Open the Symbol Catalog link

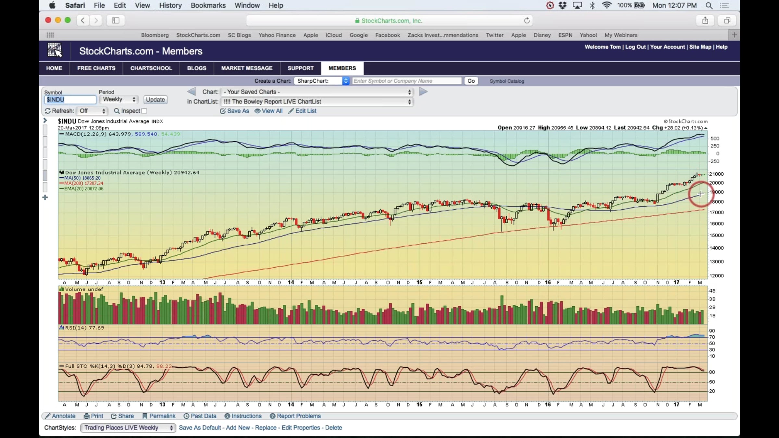point(507,81)
